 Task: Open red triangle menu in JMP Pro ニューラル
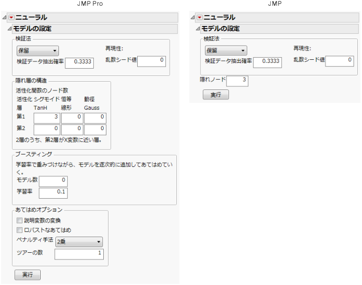tap(11, 18)
